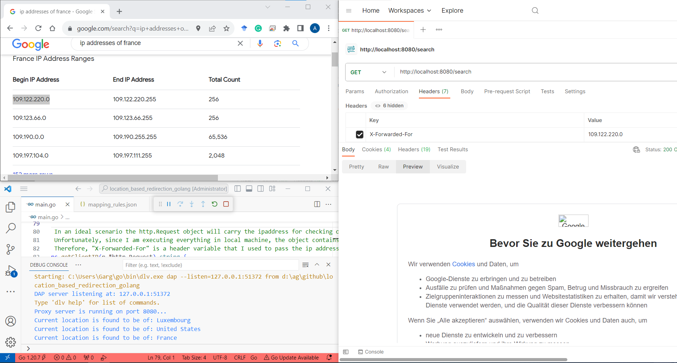The width and height of the screenshot is (677, 363).
Task: Share this Chrome page
Action: click(212, 28)
